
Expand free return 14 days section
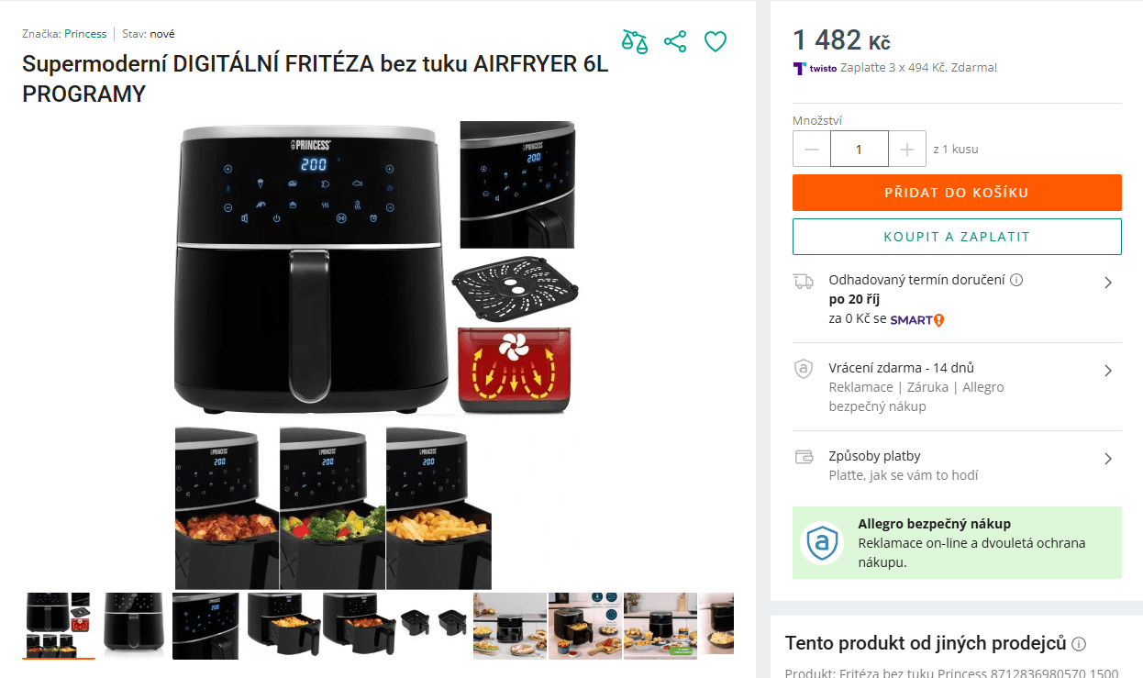click(957, 387)
